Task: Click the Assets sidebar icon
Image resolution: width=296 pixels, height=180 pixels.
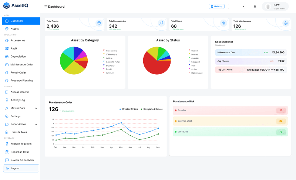Action: [x=7, y=29]
